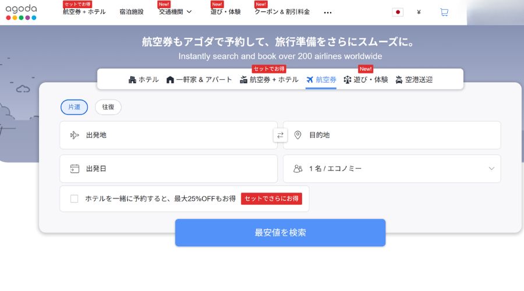Open クーポン & 割引料金 in top navigation
Viewport: 524px width, 291px height.
click(x=282, y=12)
